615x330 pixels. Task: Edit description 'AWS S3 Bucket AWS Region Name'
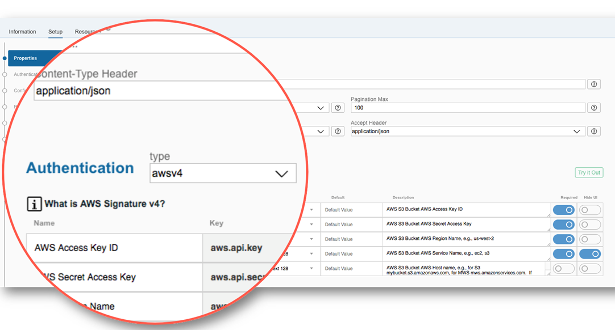click(x=466, y=239)
